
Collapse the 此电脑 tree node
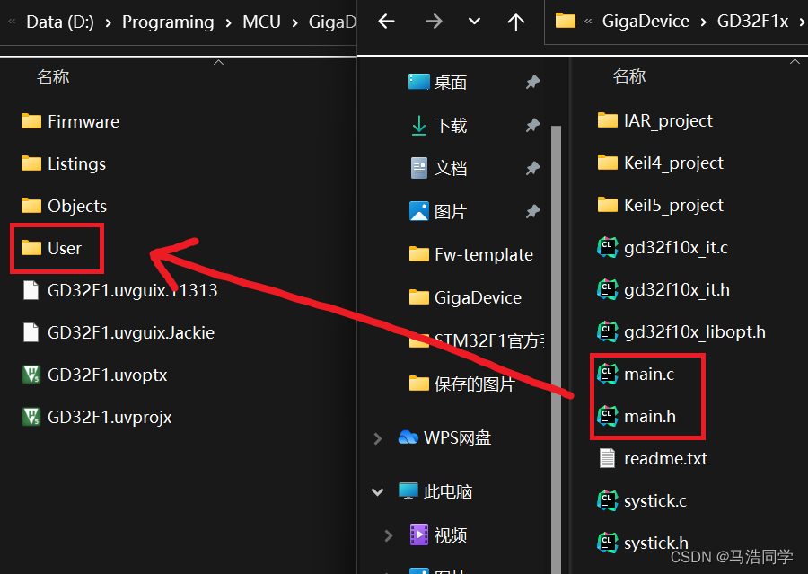tap(378, 492)
